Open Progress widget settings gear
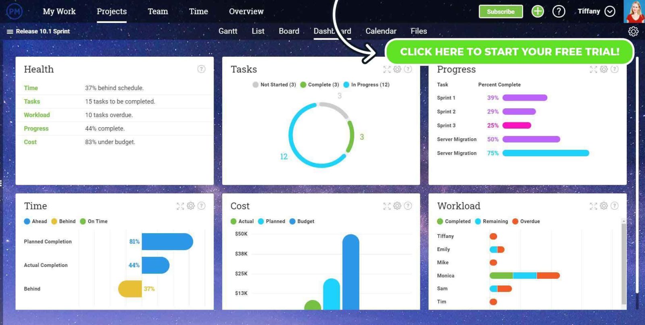 coord(603,69)
